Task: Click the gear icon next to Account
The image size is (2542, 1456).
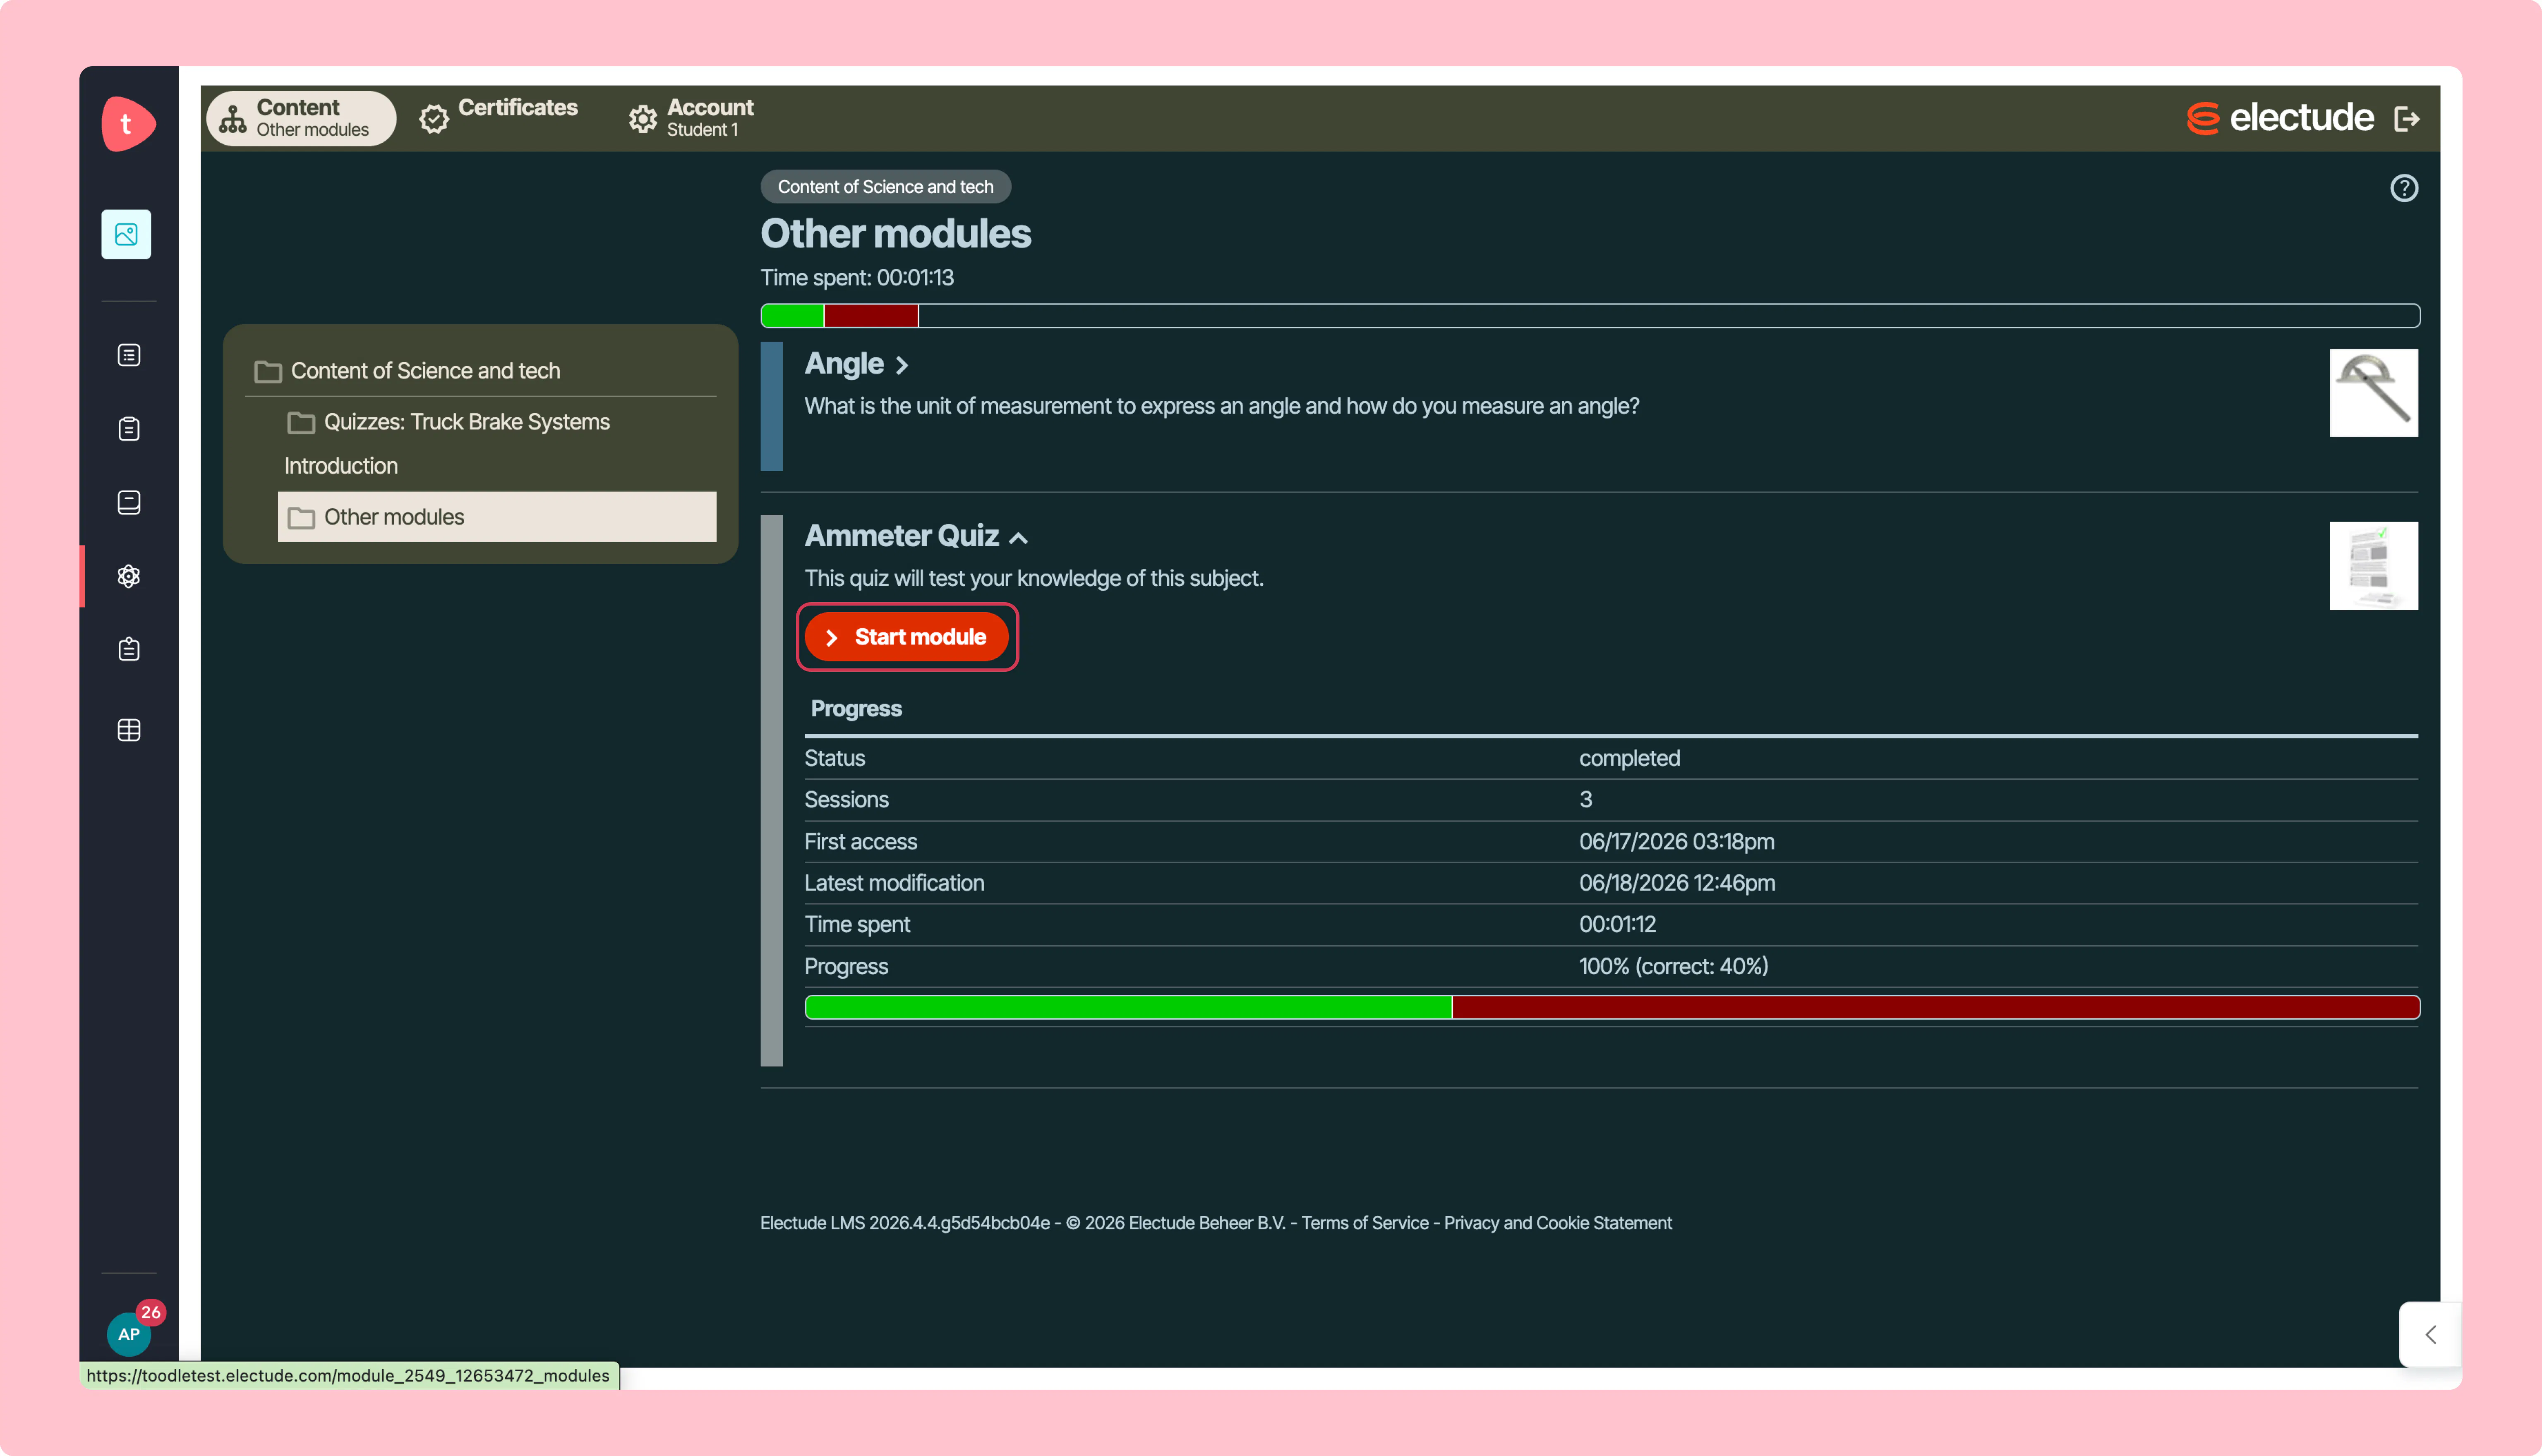Action: 643,119
